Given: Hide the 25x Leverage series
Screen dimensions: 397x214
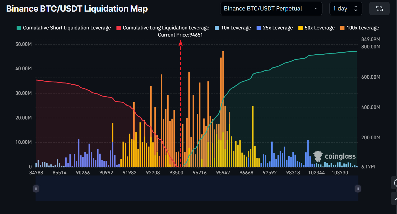Looking at the screenshot, I should click(x=275, y=28).
